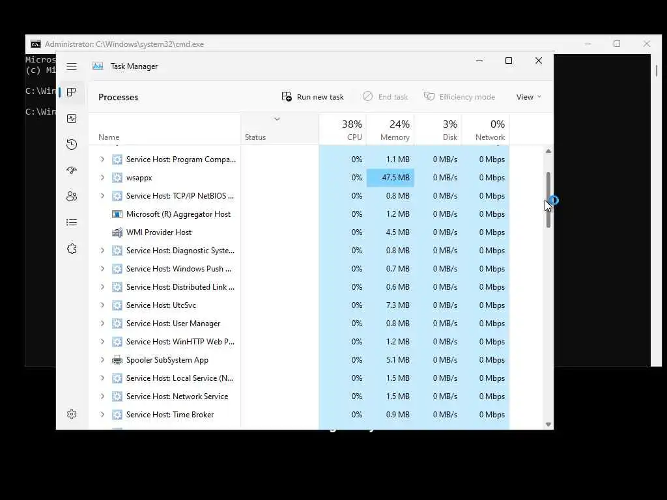This screenshot has height=500, width=667.
Task: Click the Service Host: User Manager gear icon
Action: (117, 324)
